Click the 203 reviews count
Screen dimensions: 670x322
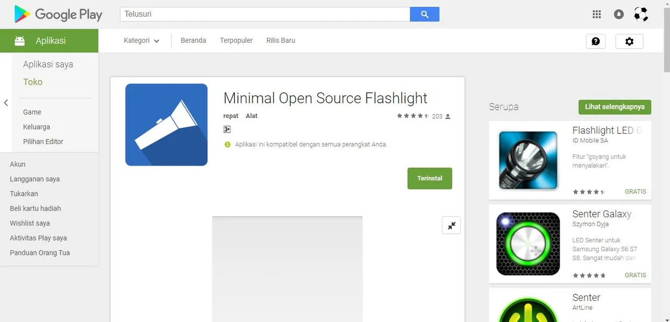[437, 116]
